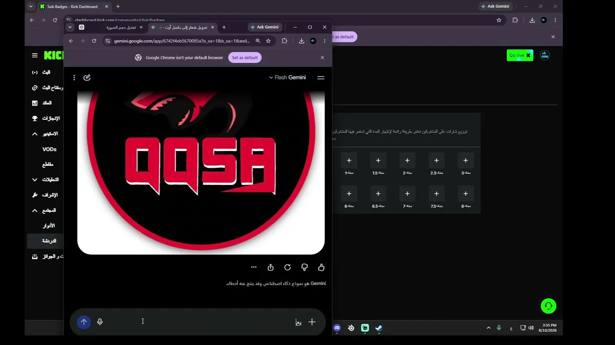
Task: Open Chrome menu in the Gemini window
Action: point(325,41)
